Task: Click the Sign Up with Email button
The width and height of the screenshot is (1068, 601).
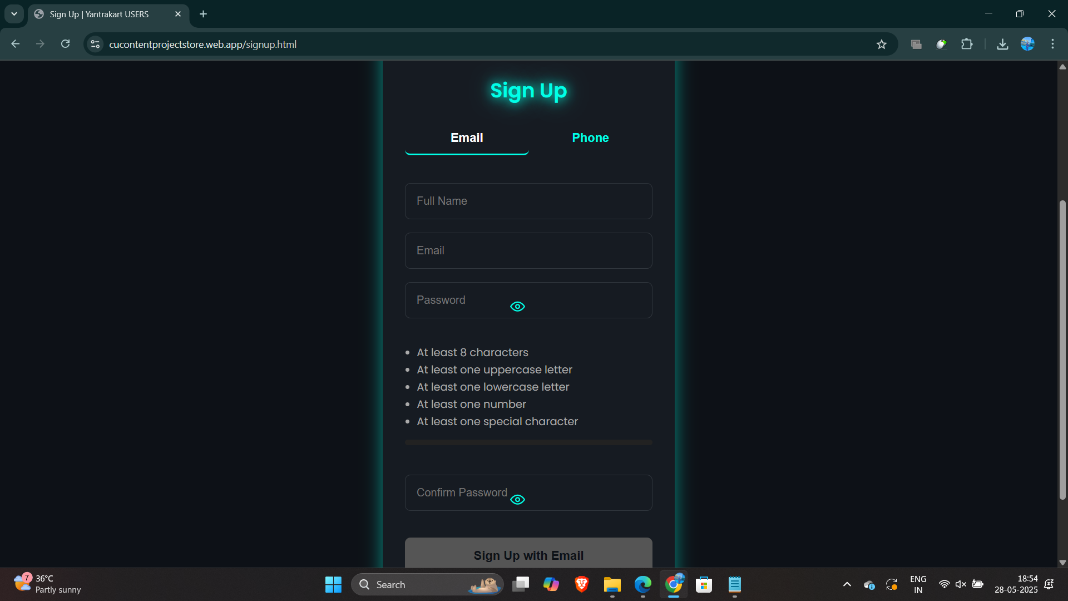Action: [528, 555]
